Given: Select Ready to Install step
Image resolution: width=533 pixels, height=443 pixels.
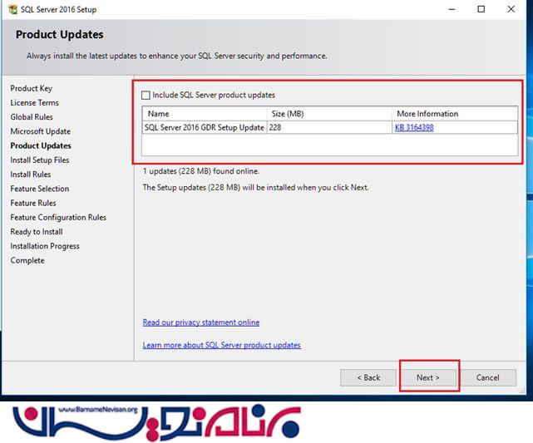Looking at the screenshot, I should [x=37, y=232].
